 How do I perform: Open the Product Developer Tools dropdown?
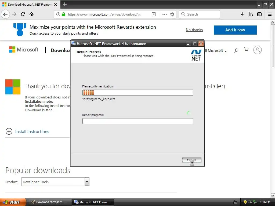tap(55, 182)
